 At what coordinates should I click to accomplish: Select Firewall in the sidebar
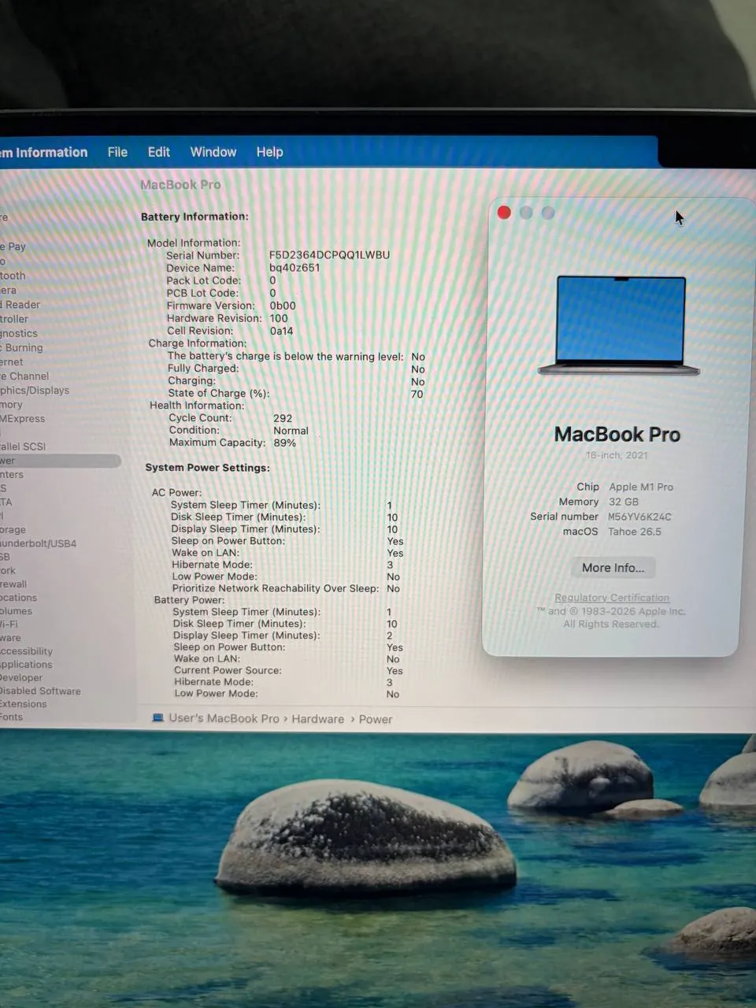(x=13, y=584)
